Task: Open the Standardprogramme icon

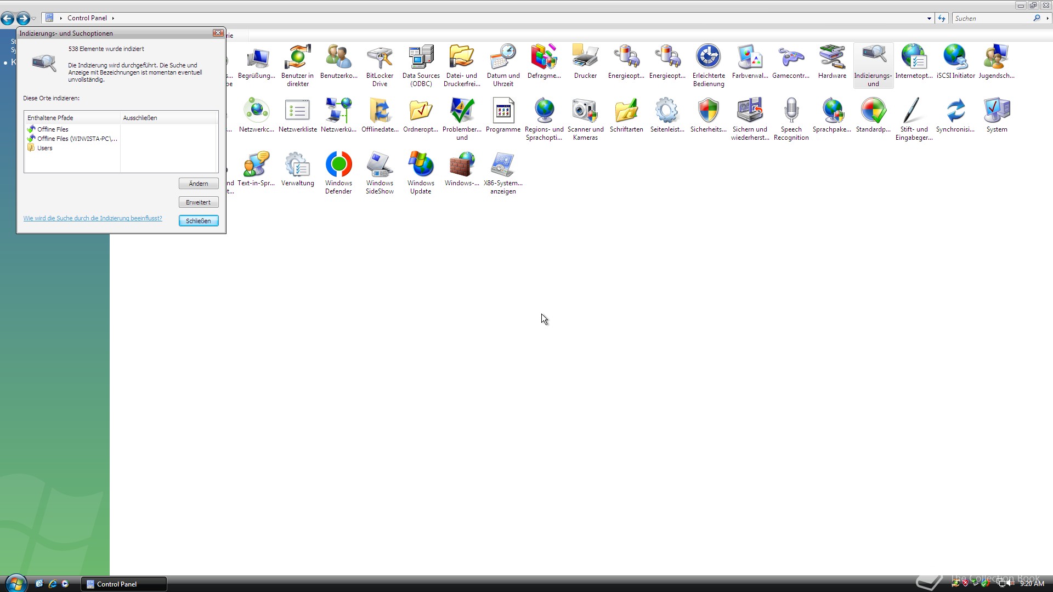Action: (x=873, y=116)
